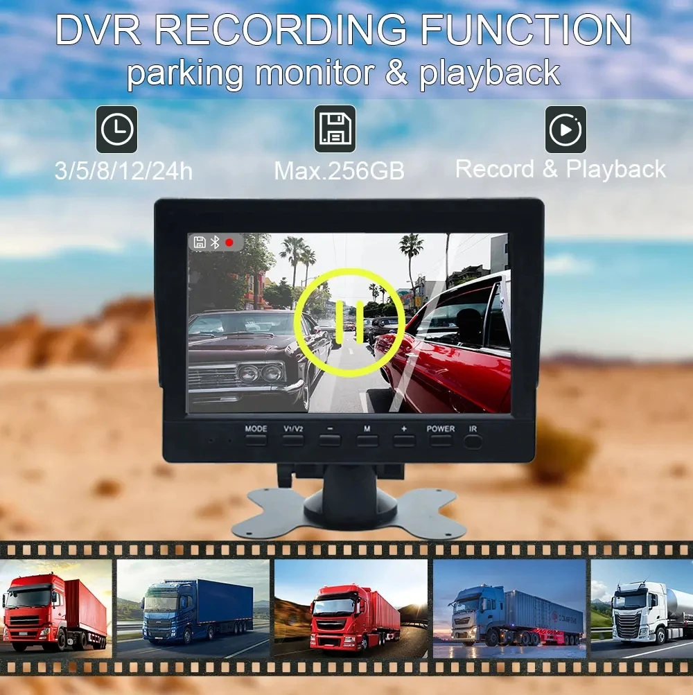693x695 pixels.
Task: Select the light blue truck thumbnail
Action: pos(509,609)
